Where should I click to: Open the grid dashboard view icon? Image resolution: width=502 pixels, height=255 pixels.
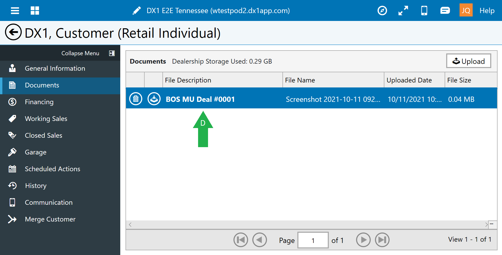coord(35,11)
